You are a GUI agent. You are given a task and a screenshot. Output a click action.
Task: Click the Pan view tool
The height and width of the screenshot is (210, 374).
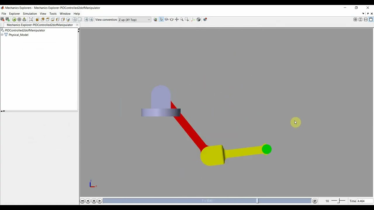(x=177, y=20)
